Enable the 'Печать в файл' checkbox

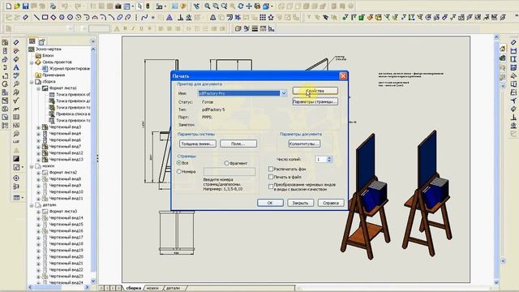271,177
